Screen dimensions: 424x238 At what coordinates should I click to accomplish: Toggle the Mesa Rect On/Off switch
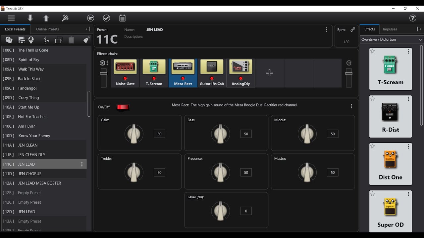tap(123, 107)
